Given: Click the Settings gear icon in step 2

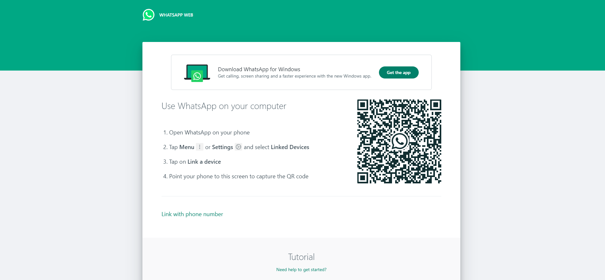Looking at the screenshot, I should [238, 147].
